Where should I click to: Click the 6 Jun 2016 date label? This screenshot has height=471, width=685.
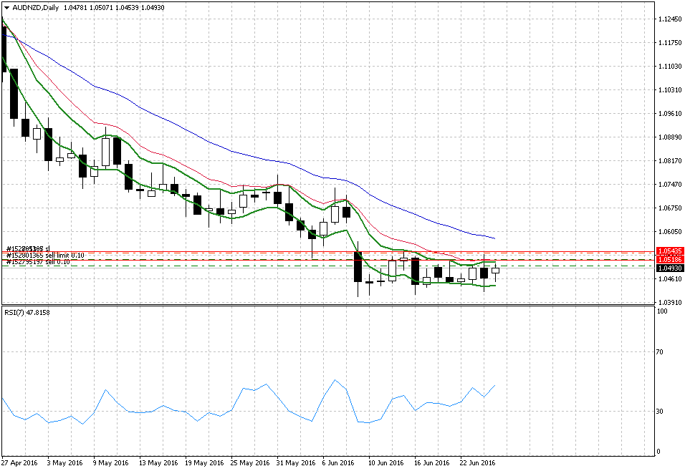coord(339,462)
